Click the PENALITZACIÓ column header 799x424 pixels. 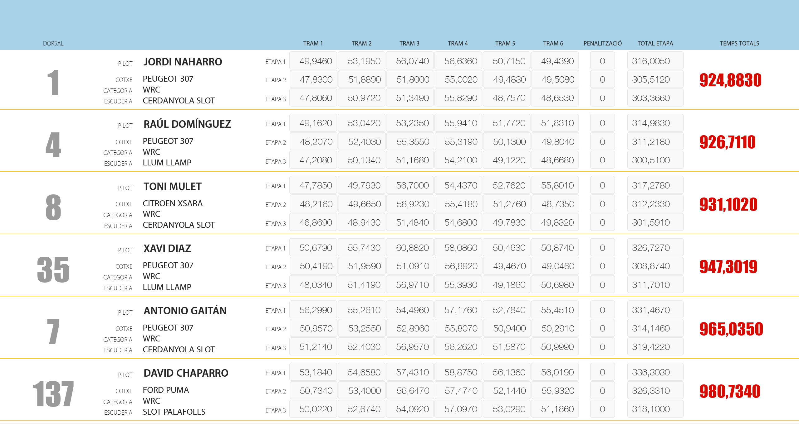point(602,43)
